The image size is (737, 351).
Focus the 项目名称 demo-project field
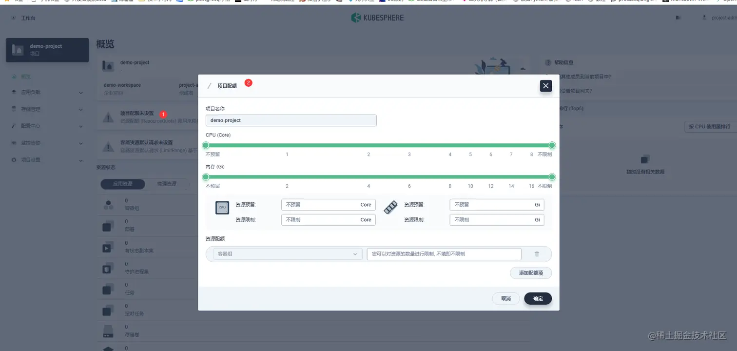291,120
